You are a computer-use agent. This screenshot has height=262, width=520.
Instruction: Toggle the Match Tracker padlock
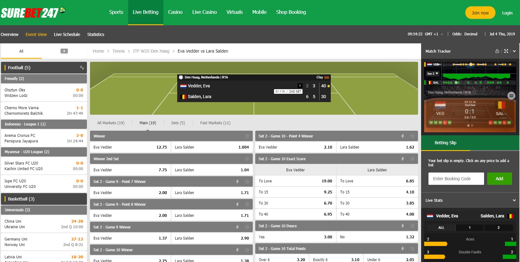point(497,51)
